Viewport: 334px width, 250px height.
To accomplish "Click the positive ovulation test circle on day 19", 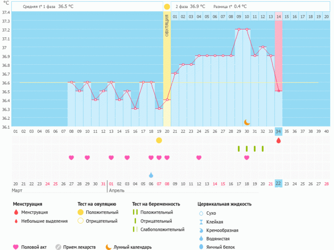I will pyautogui.click(x=159, y=140).
